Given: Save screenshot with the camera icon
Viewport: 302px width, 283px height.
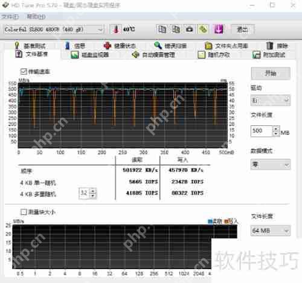Looking at the screenshot, I should tap(190, 30).
